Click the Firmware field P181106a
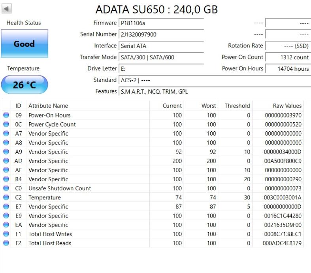 161,23
